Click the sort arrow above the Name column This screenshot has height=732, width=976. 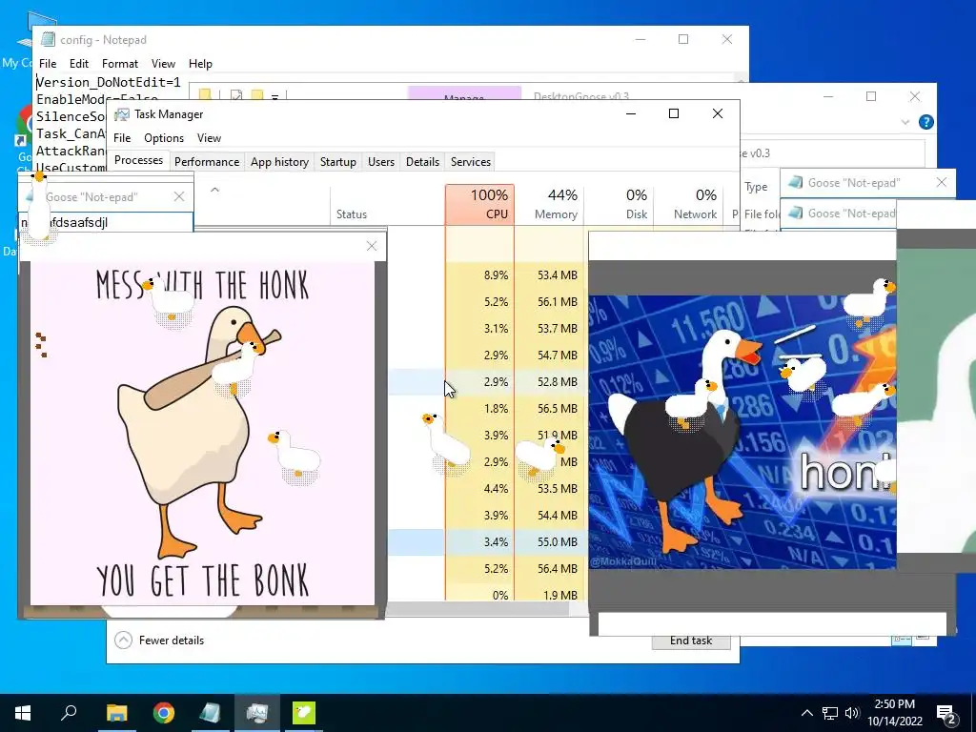pyautogui.click(x=214, y=190)
